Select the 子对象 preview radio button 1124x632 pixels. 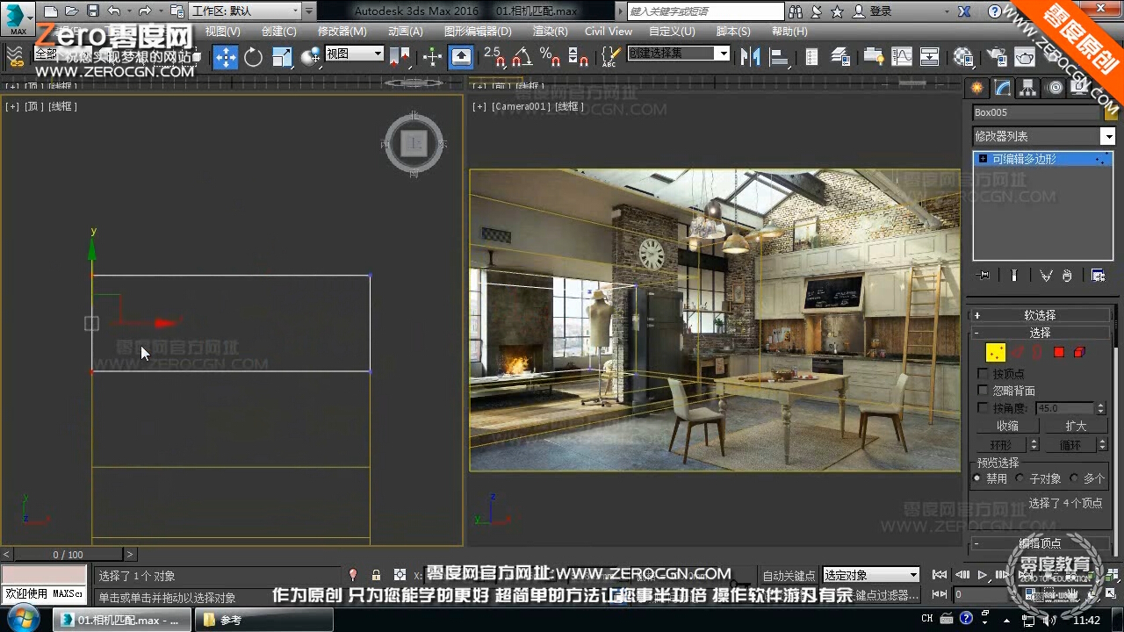pyautogui.click(x=1020, y=478)
